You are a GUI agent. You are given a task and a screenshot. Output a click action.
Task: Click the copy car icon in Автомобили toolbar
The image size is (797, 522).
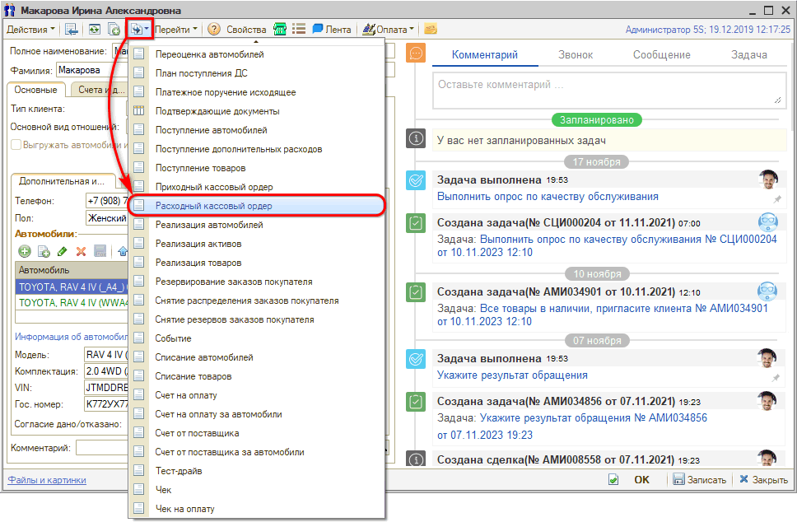click(43, 251)
